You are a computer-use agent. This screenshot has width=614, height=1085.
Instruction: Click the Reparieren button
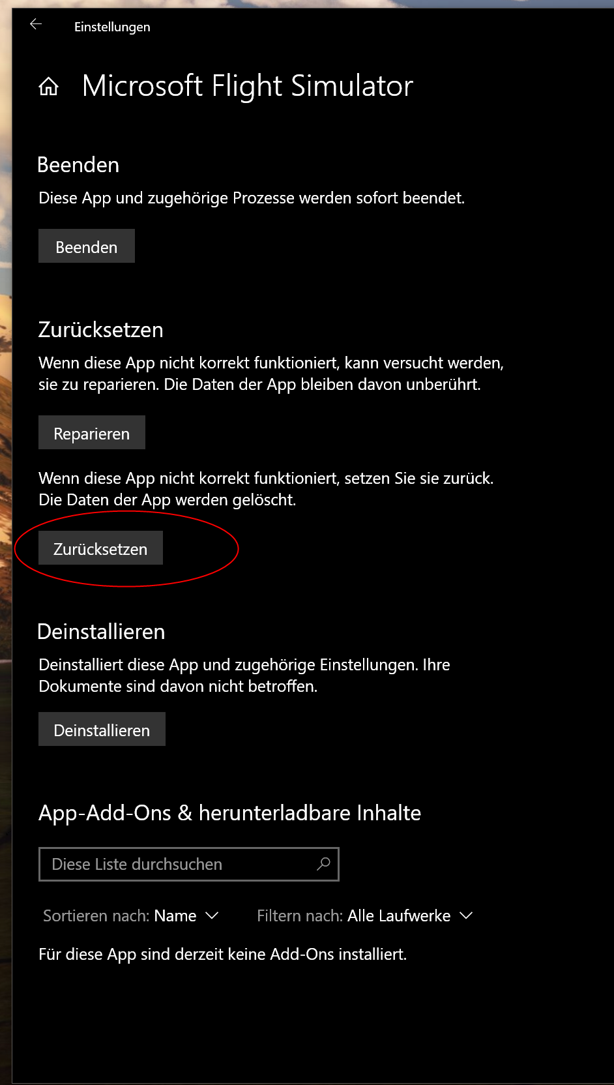point(92,433)
